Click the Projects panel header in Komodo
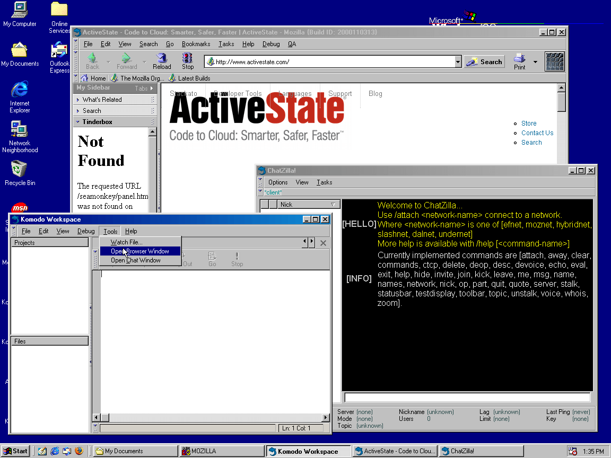611x458 pixels. pyautogui.click(x=50, y=243)
